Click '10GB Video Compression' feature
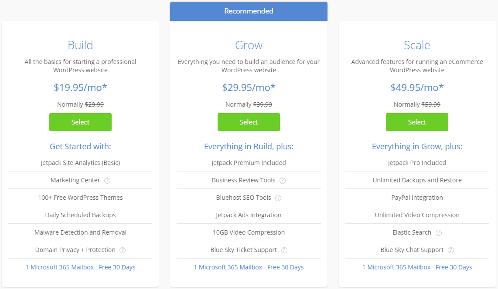 (249, 232)
